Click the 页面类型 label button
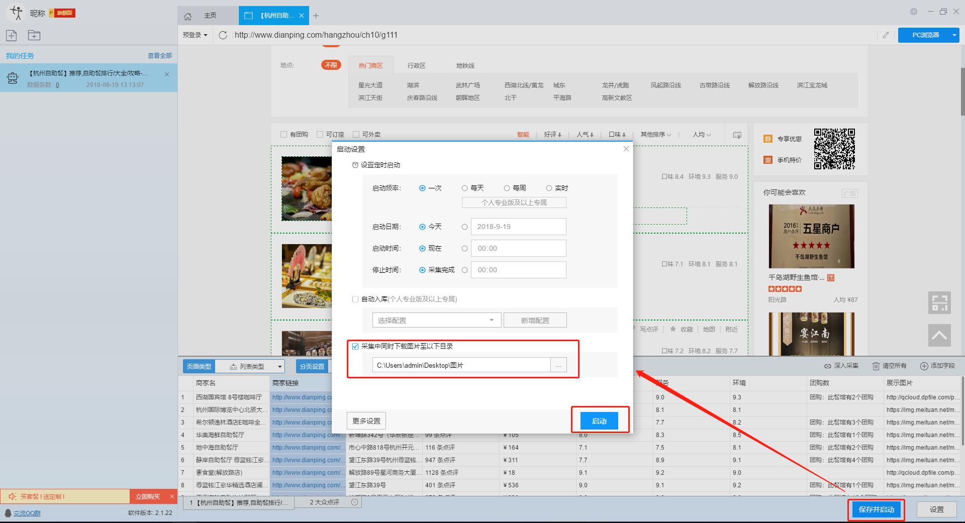This screenshot has height=523, width=965. (199, 366)
